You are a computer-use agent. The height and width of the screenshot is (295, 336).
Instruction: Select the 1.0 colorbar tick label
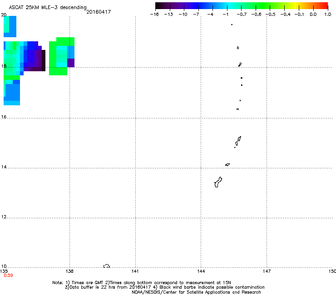click(328, 15)
